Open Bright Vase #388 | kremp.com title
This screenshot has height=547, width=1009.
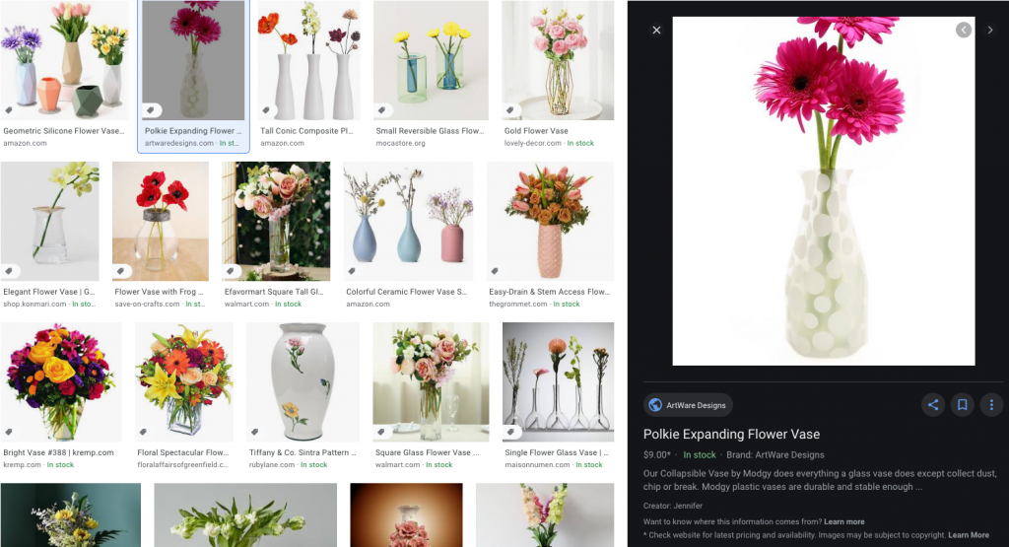pyautogui.click(x=58, y=452)
